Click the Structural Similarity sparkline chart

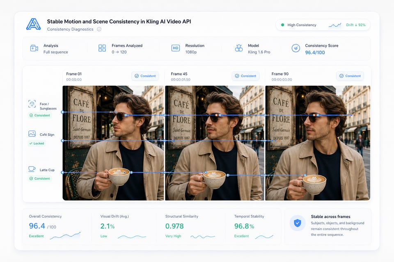tap(202, 237)
